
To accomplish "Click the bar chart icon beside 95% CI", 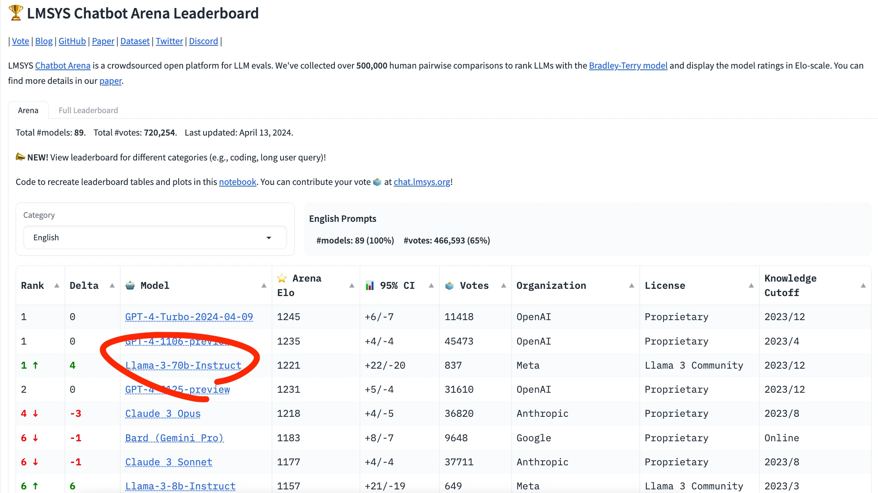I will click(370, 286).
